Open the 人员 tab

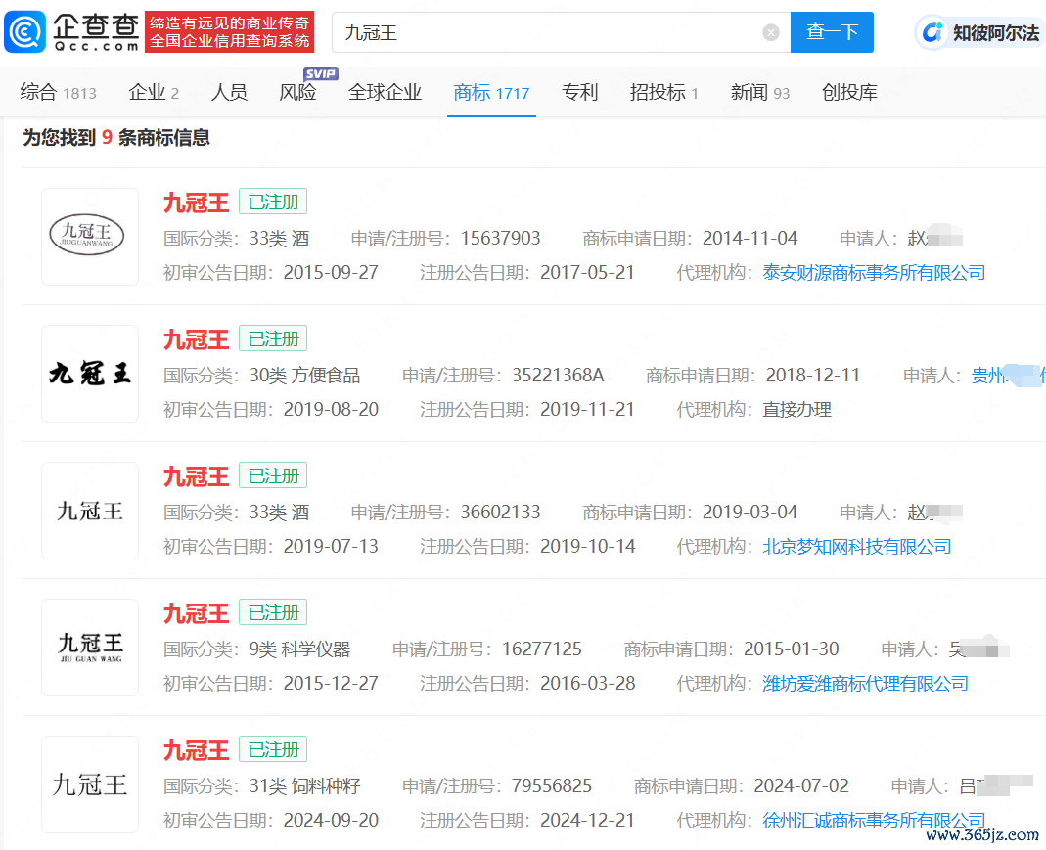pyautogui.click(x=229, y=92)
